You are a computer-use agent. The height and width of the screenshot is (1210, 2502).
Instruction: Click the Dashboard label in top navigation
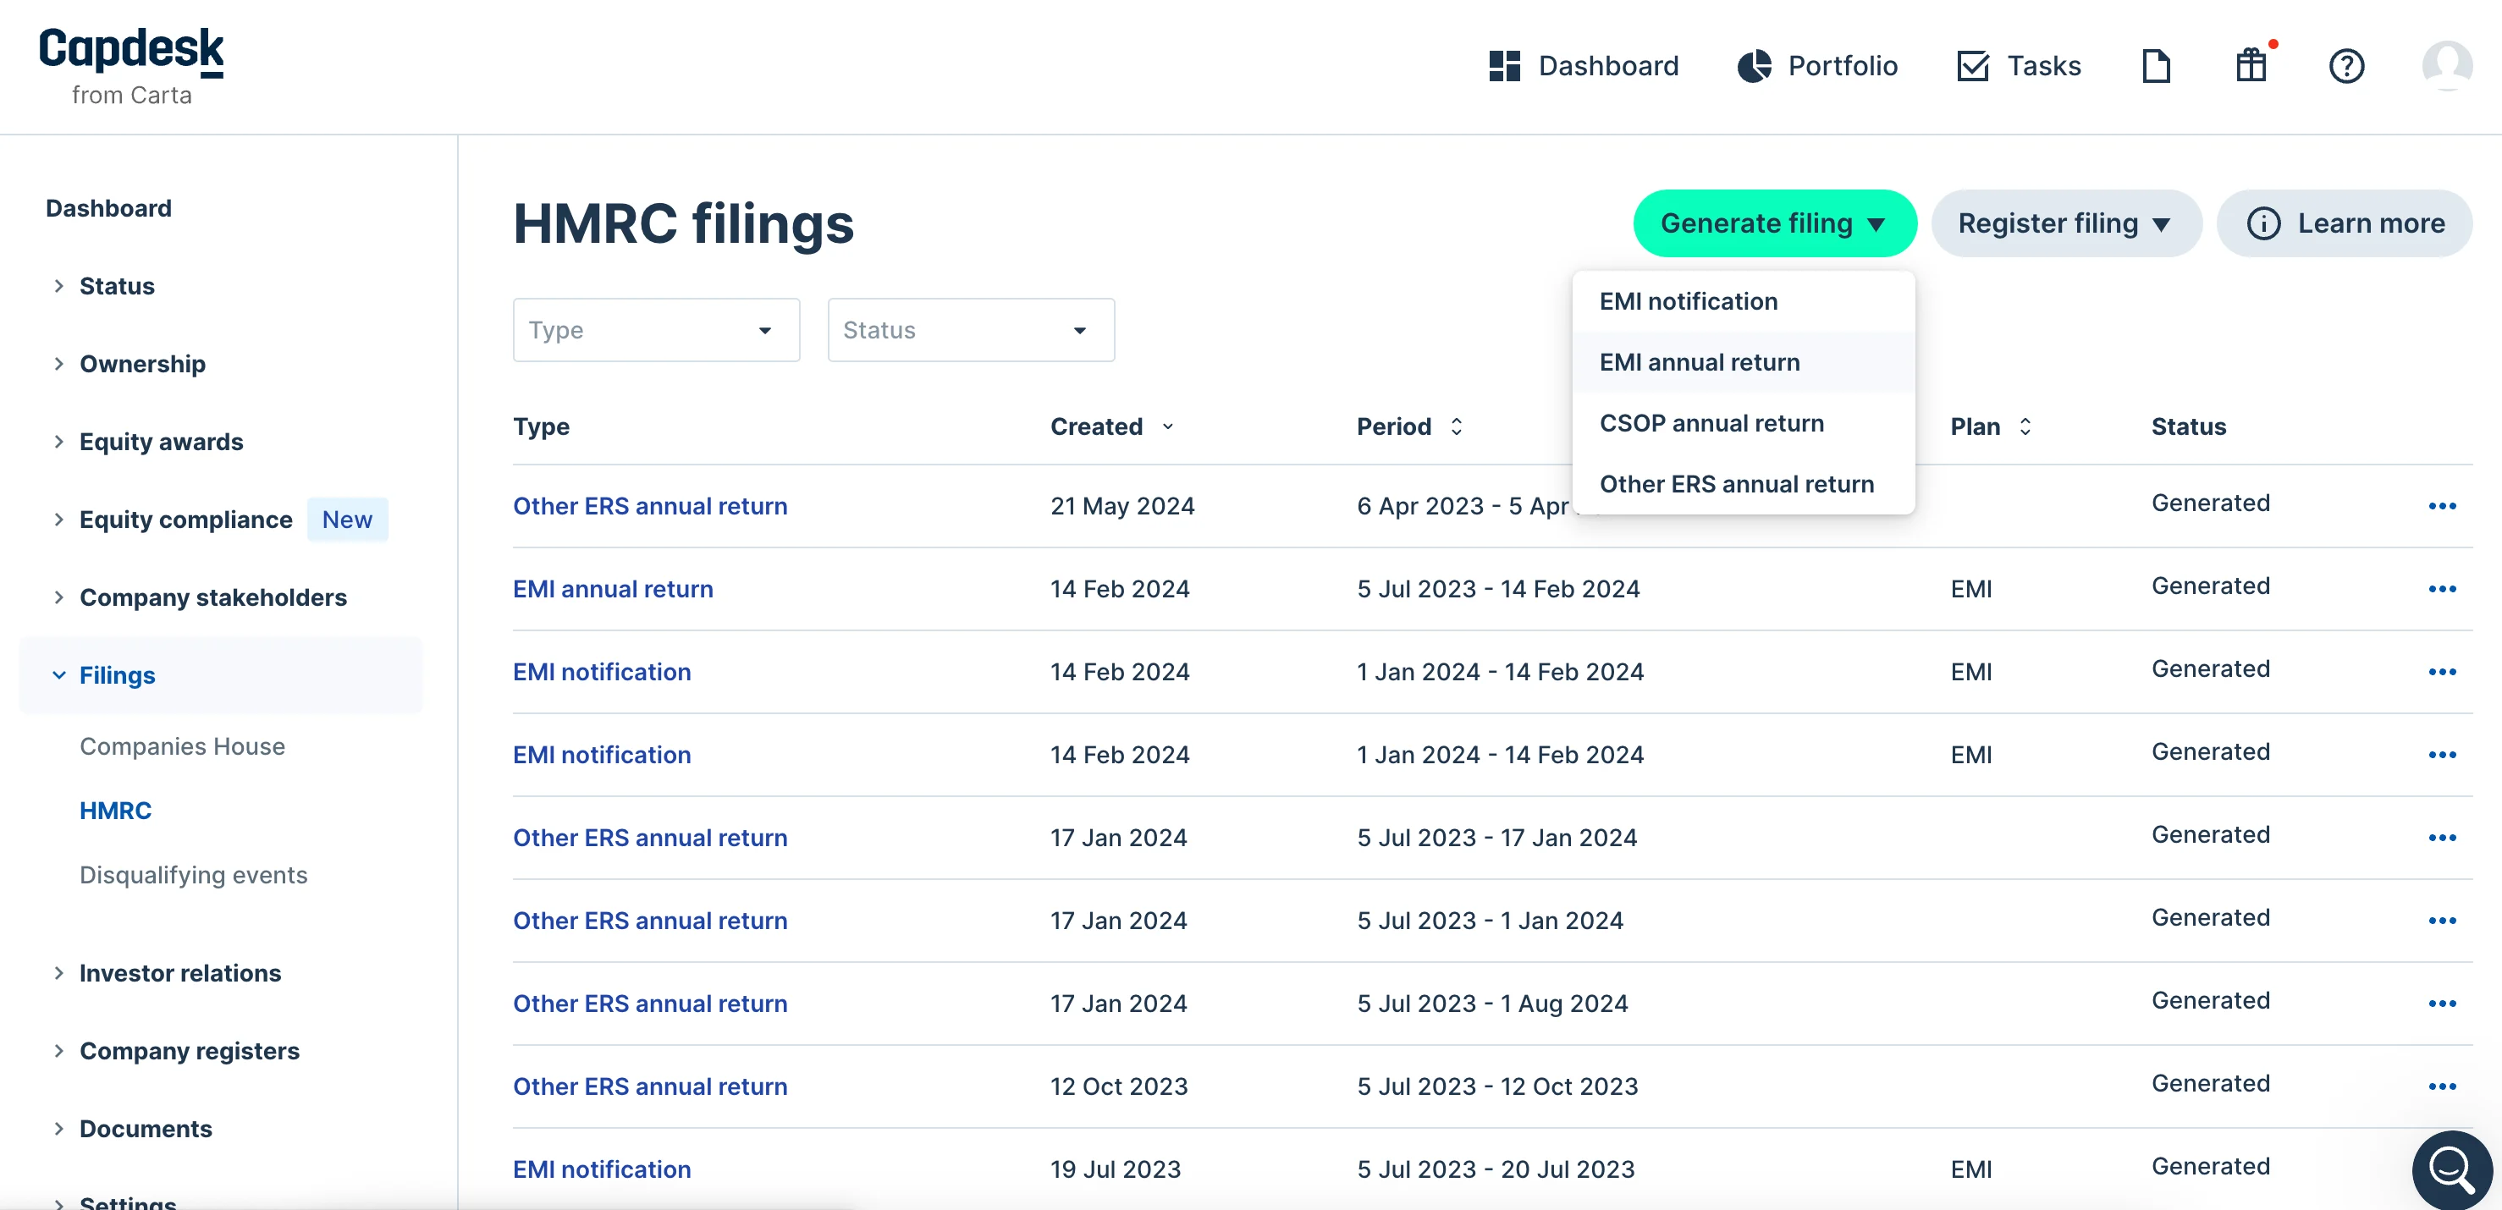tap(1608, 66)
